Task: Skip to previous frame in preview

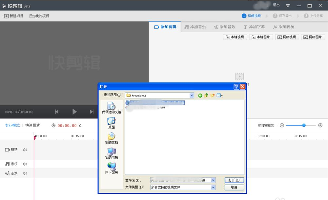Action: coord(57,112)
